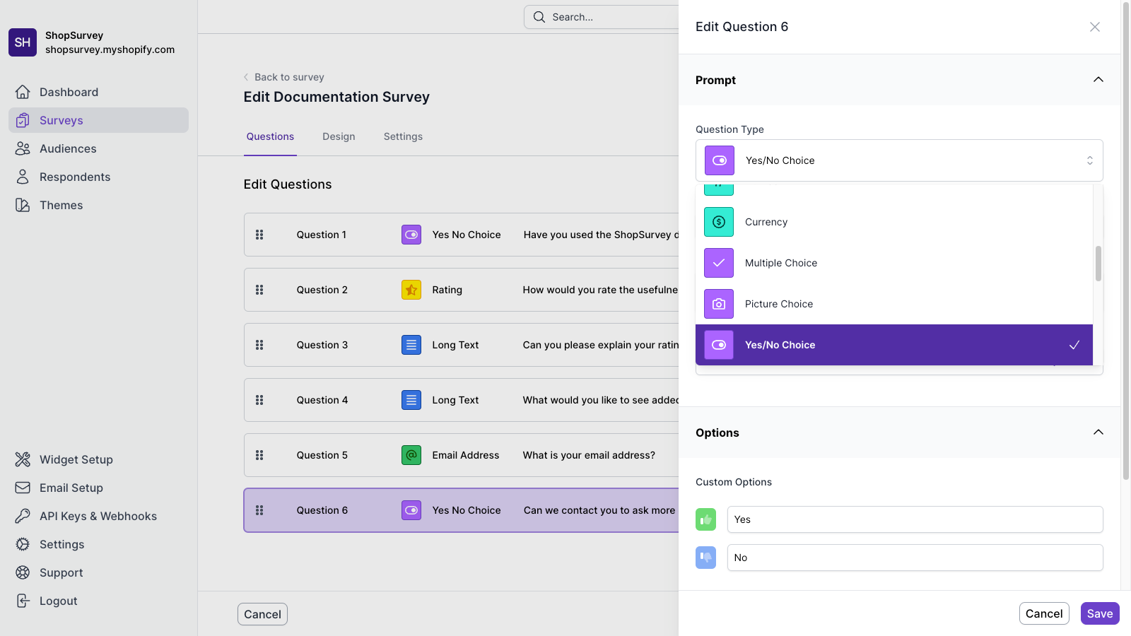Image resolution: width=1131 pixels, height=636 pixels.
Task: Click the search magnifier icon
Action: [539, 17]
